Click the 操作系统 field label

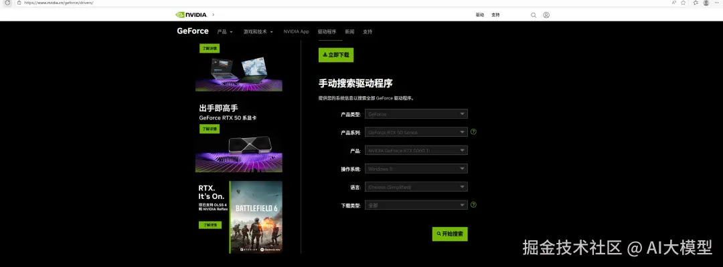350,169
